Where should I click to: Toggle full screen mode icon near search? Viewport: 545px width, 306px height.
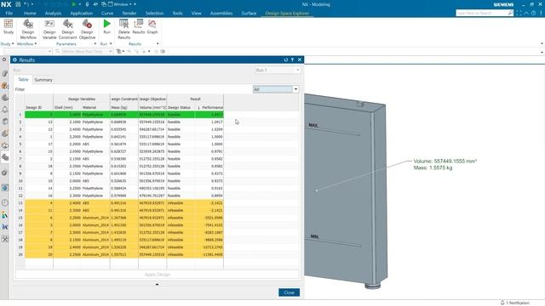click(x=519, y=13)
